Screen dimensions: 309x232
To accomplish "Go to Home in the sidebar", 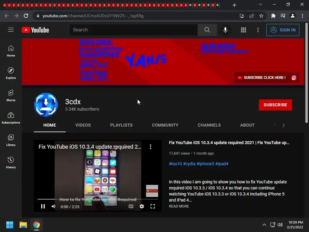I will tap(11, 51).
